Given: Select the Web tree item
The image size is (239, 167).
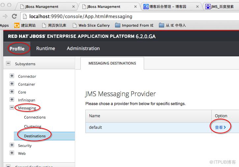Looking at the screenshot, I should coord(22,153).
